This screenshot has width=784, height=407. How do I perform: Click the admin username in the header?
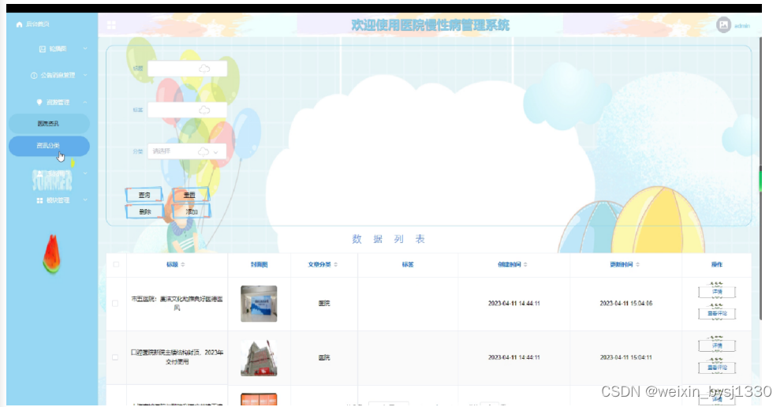(742, 25)
